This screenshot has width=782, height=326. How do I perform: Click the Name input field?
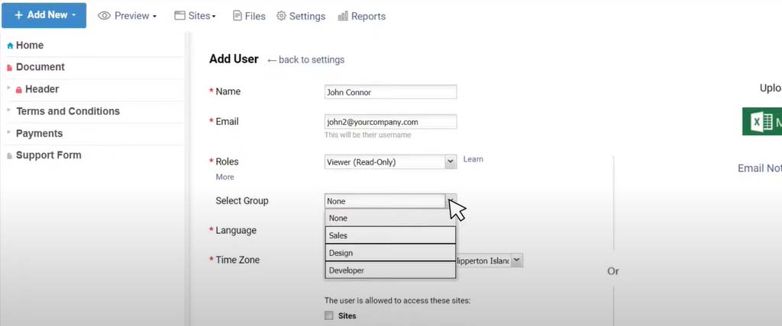tap(390, 92)
